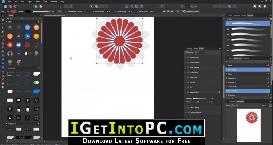Switch to the Export persona icon
This screenshot has height=145, width=273.
[x=15, y=7]
